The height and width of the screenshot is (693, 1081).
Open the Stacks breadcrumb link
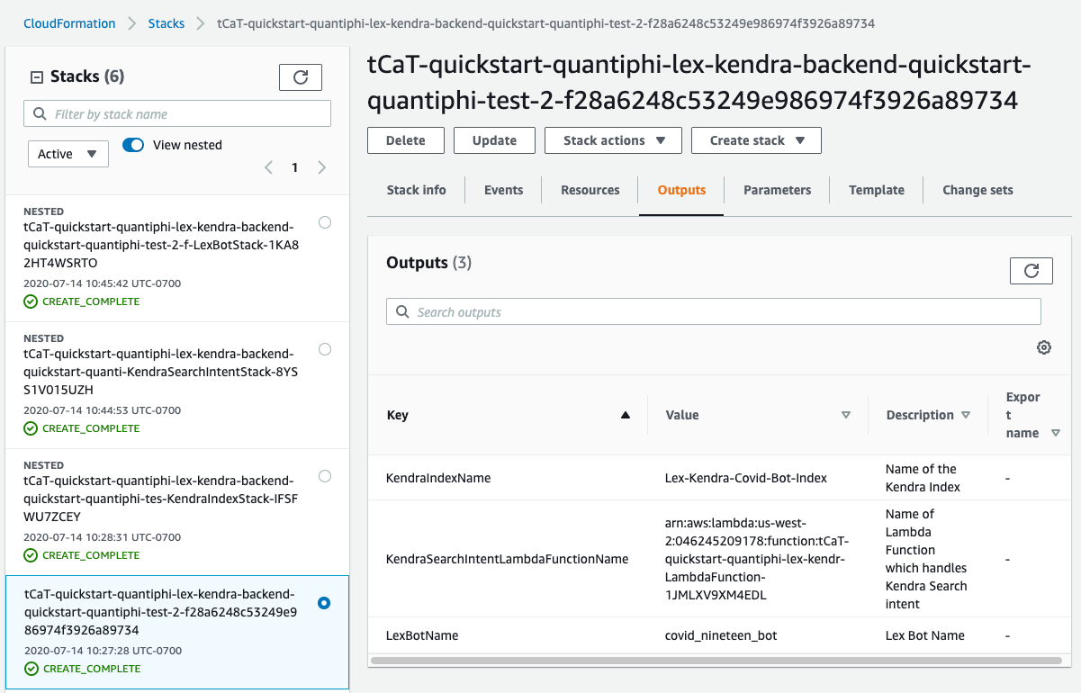click(x=167, y=23)
